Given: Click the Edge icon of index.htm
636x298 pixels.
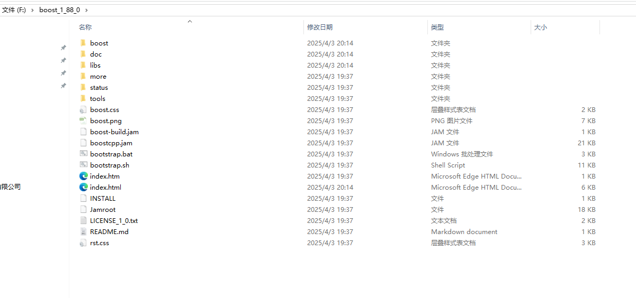Looking at the screenshot, I should pos(83,176).
